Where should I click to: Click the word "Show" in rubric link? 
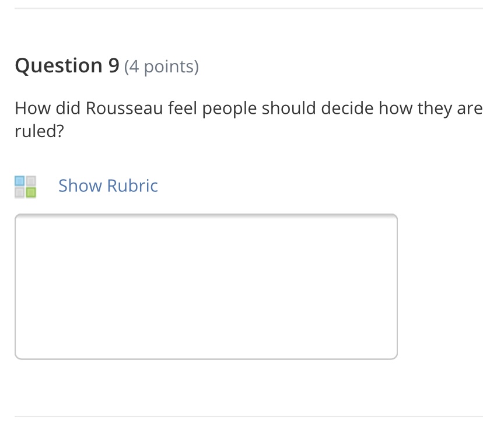[80, 186]
